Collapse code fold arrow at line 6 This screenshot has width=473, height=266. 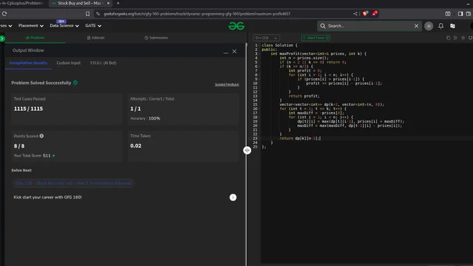(259, 66)
